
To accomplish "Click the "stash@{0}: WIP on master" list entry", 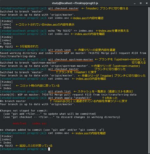I will coord(68,95).
